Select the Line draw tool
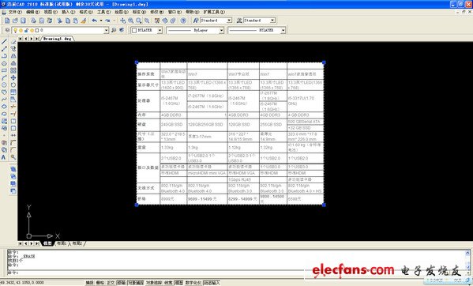This screenshot has width=473, height=286. tap(4, 41)
